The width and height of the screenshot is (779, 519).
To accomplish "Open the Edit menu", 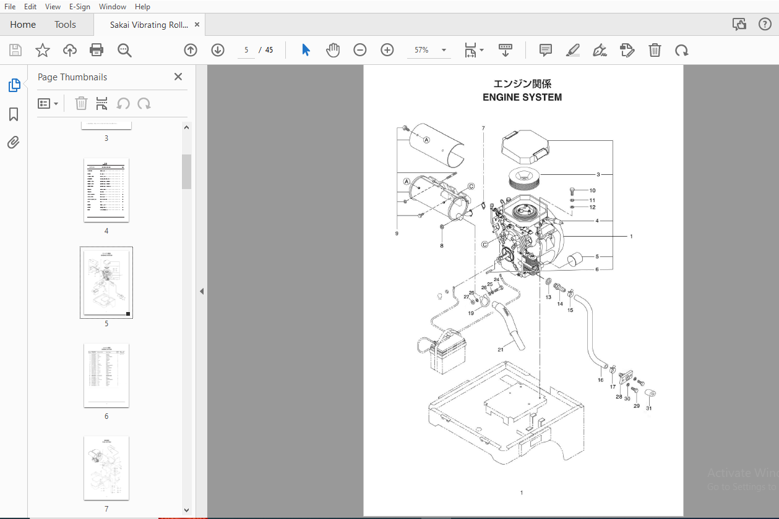I will [x=30, y=6].
